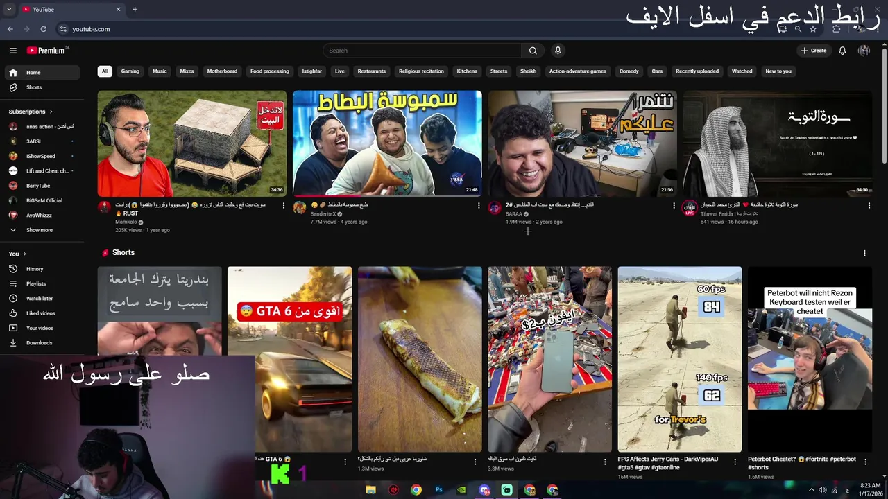Open Playlists in the sidebar
The width and height of the screenshot is (888, 499).
42,283
